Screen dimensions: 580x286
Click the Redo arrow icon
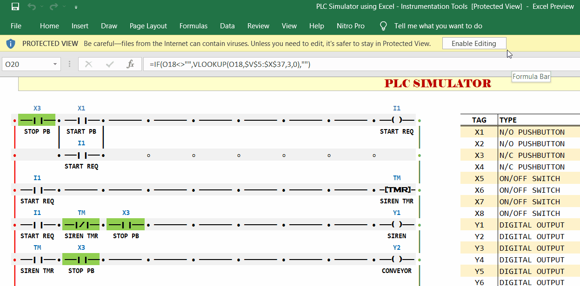53,7
